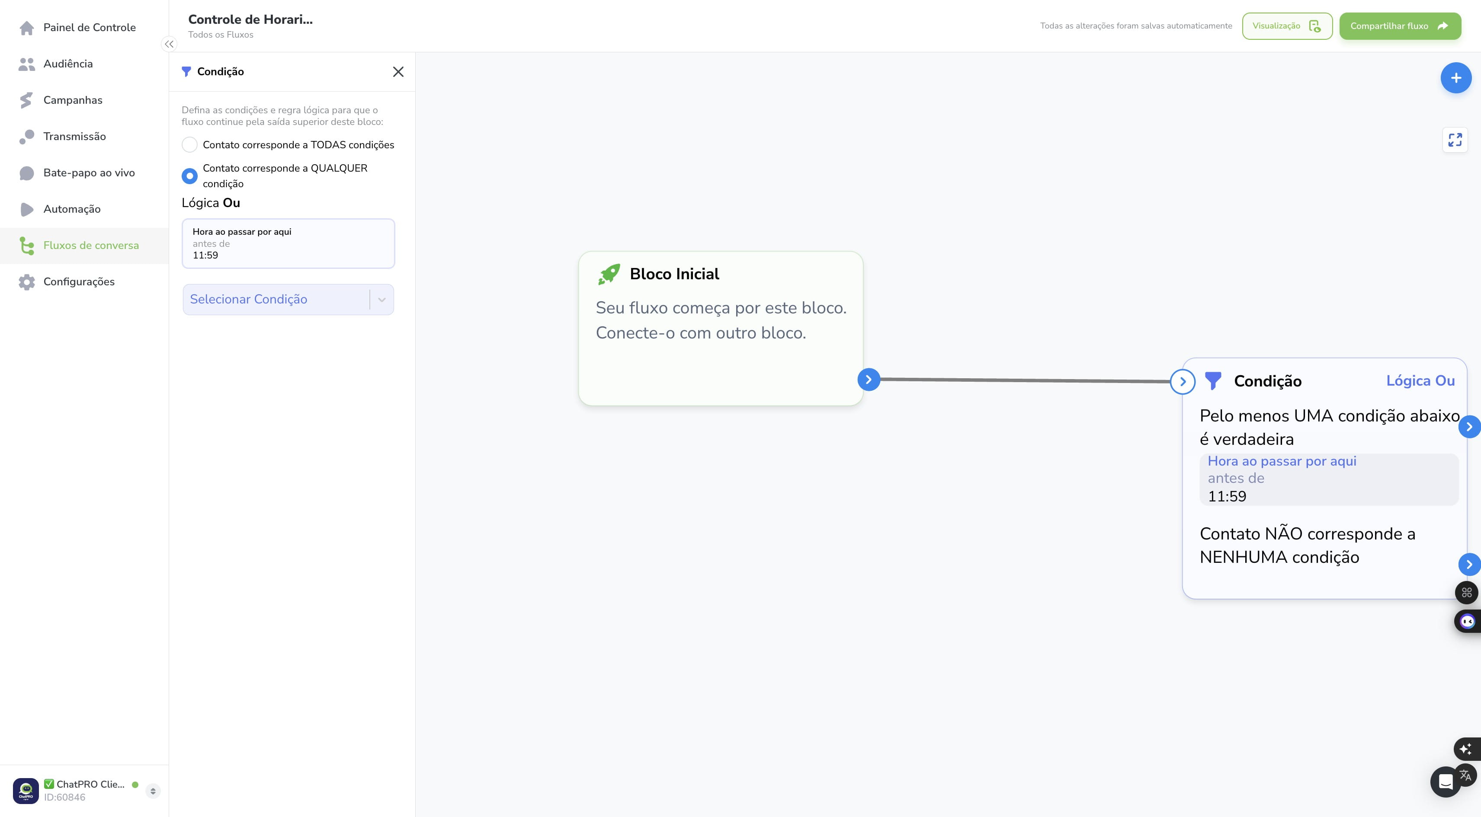This screenshot has height=817, width=1481.
Task: Click the AI sparkle assistant icon
Action: tap(1466, 749)
